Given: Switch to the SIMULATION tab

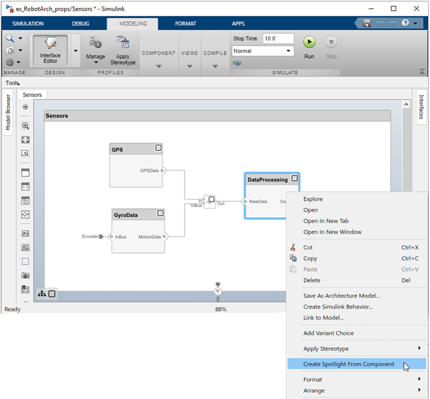Looking at the screenshot, I should coord(28,24).
